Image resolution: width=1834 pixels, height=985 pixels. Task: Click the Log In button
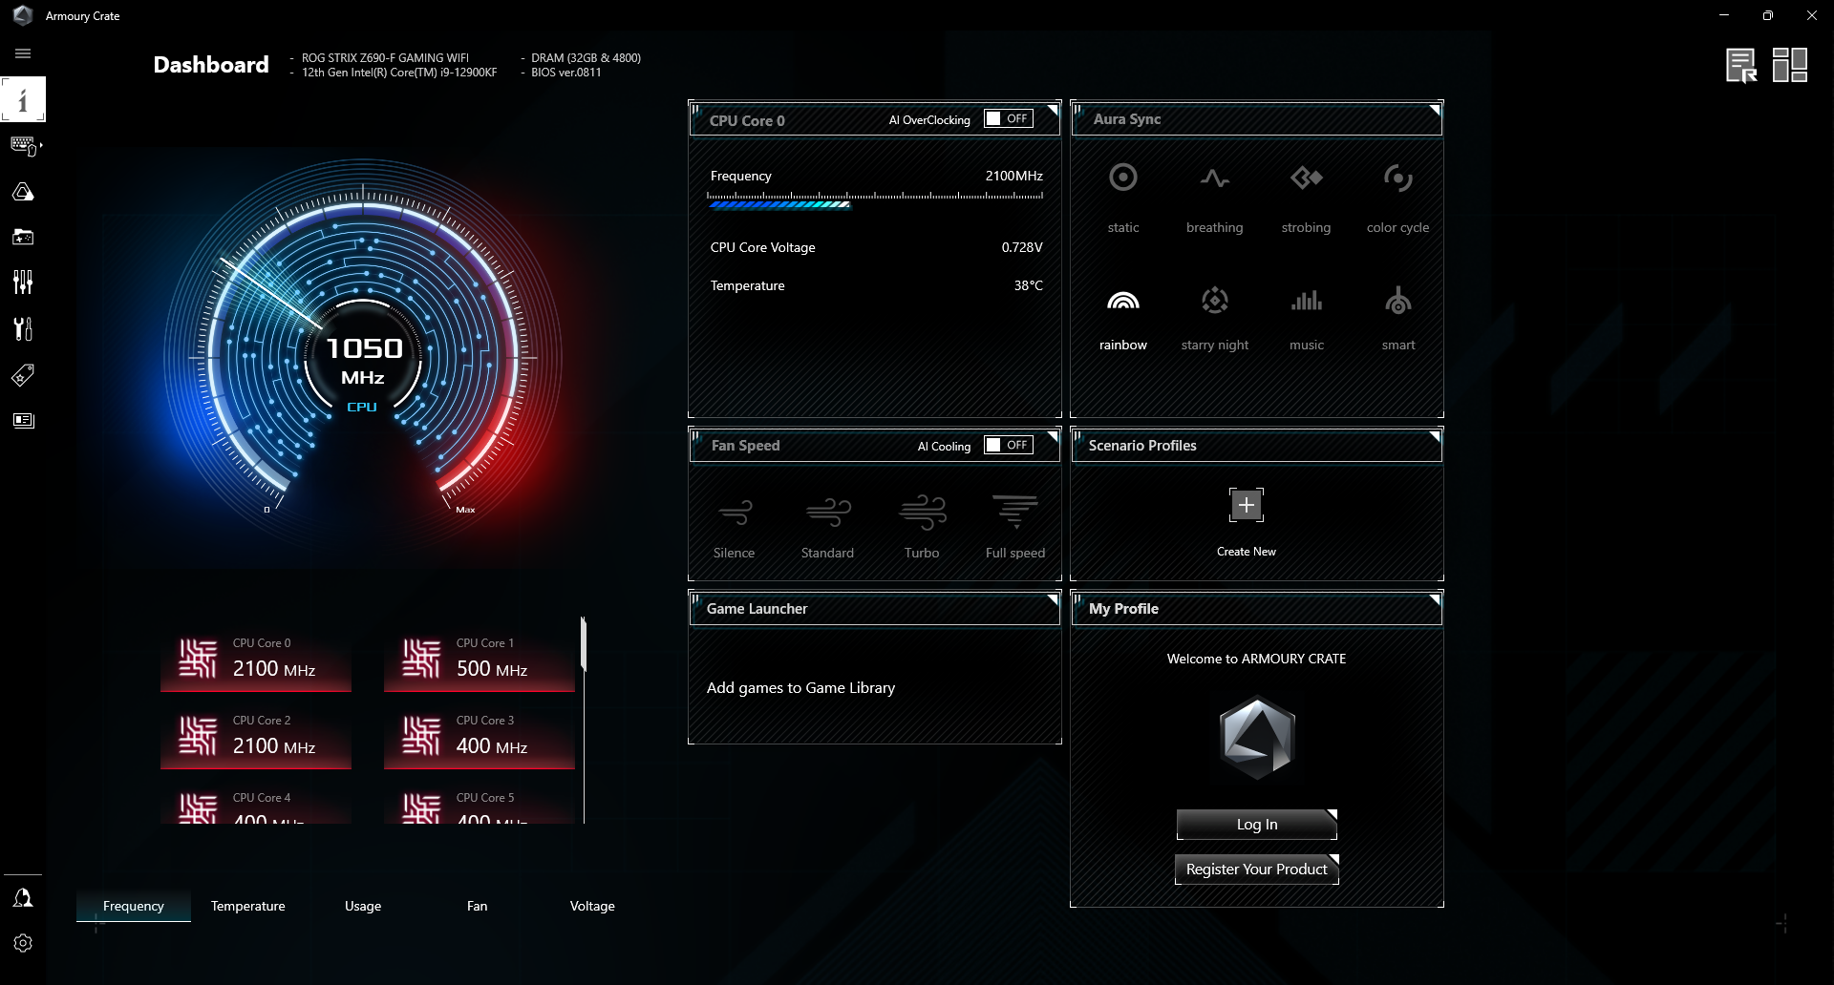point(1256,824)
